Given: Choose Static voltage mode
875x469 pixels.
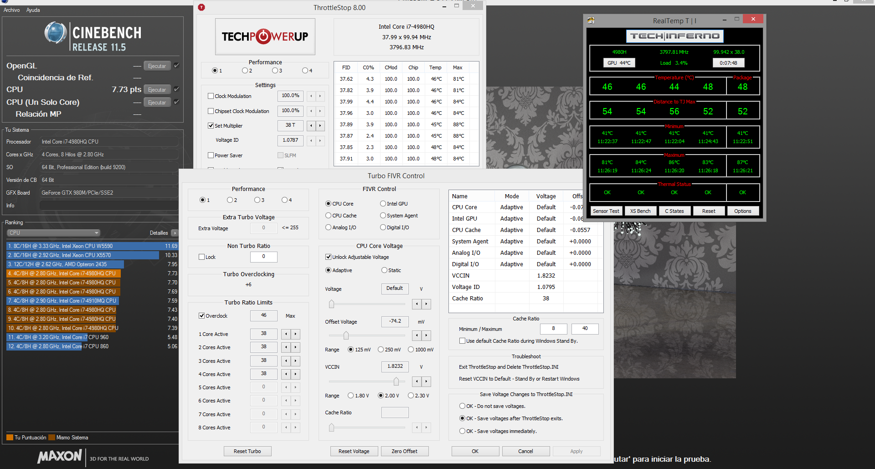Looking at the screenshot, I should pos(384,270).
